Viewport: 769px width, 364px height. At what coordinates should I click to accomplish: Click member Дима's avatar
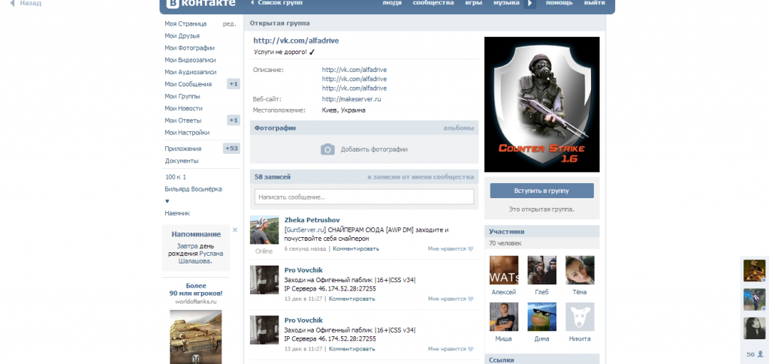click(541, 317)
